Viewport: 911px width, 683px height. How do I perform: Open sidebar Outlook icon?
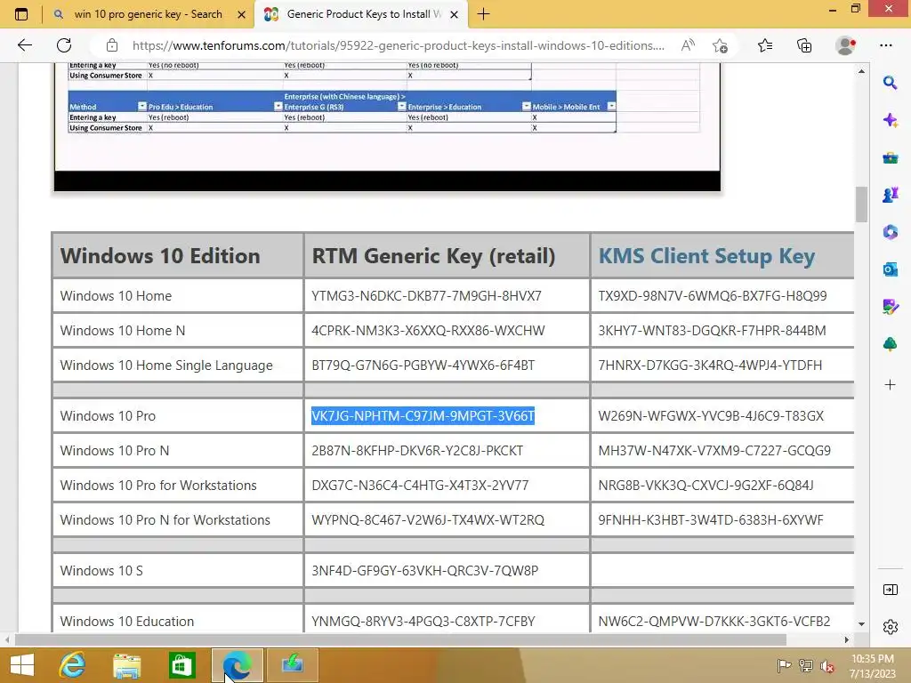tap(890, 269)
